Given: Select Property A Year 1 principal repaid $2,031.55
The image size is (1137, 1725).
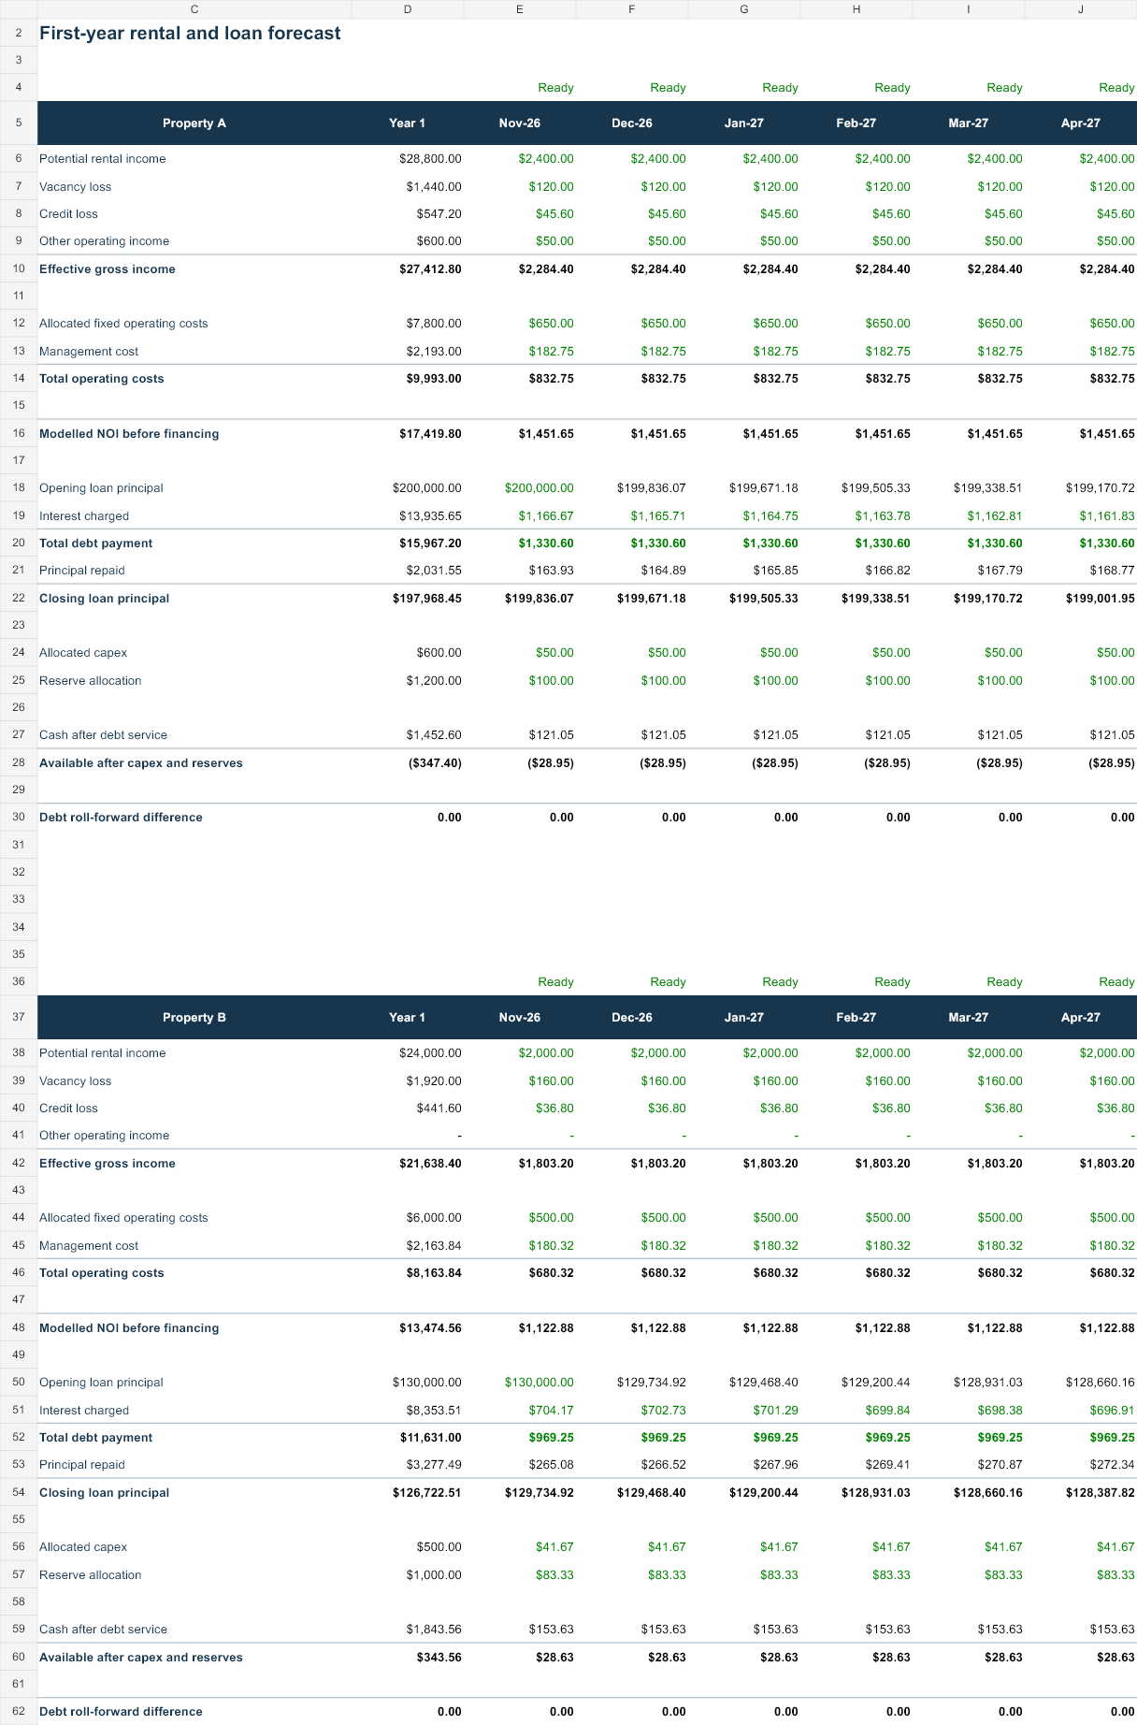Looking at the screenshot, I should [x=434, y=571].
